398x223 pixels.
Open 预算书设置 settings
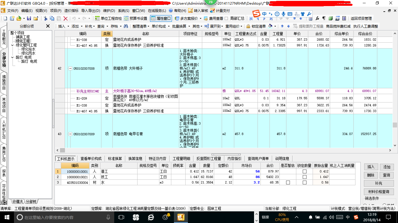pos(135,18)
